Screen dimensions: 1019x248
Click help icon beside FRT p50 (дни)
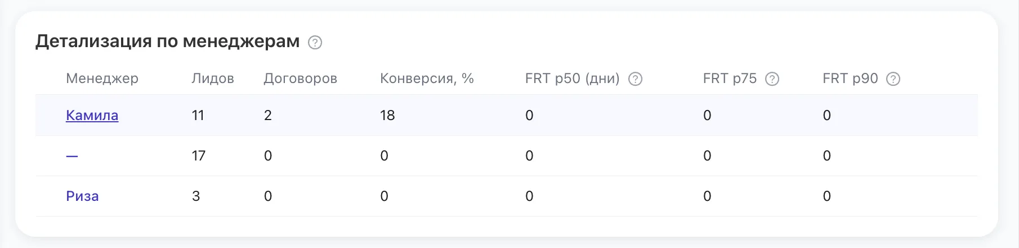point(635,79)
